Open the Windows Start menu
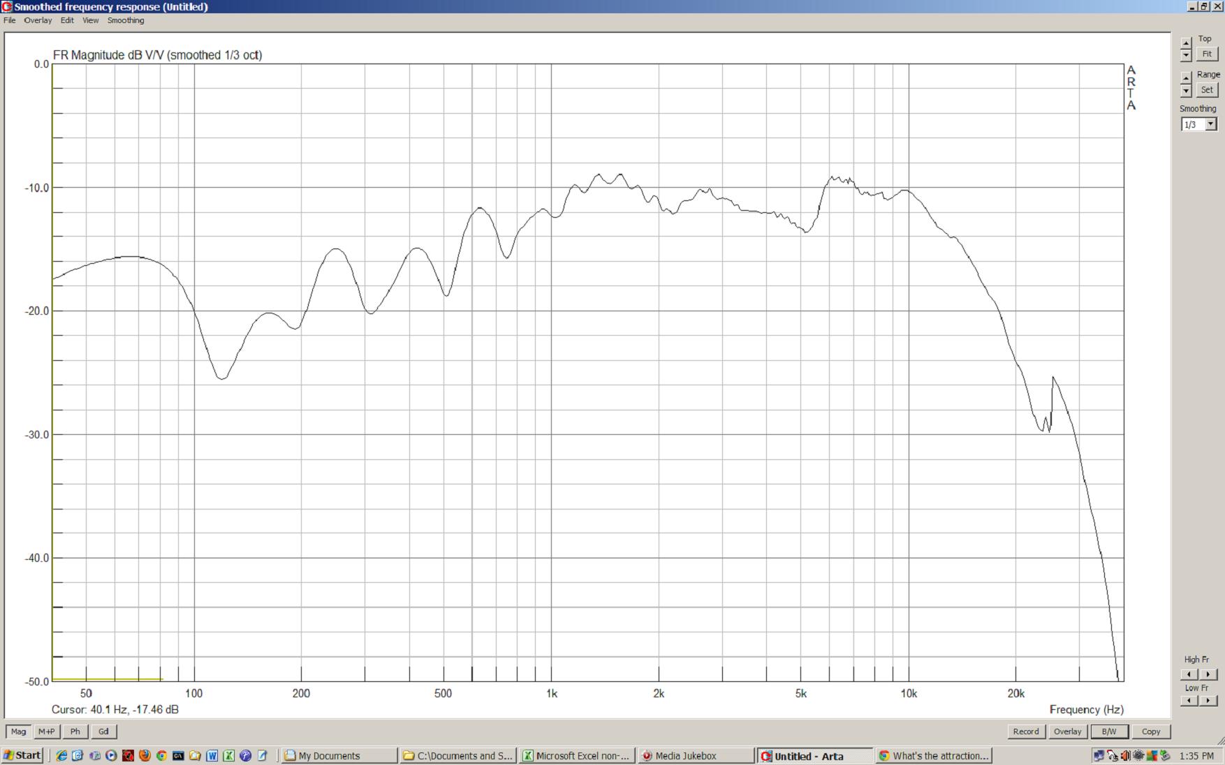 click(22, 755)
